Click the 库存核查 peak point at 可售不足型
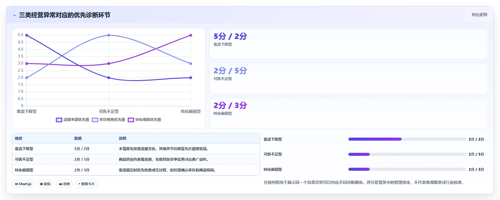The height and width of the screenshot is (200, 500). click(109, 35)
